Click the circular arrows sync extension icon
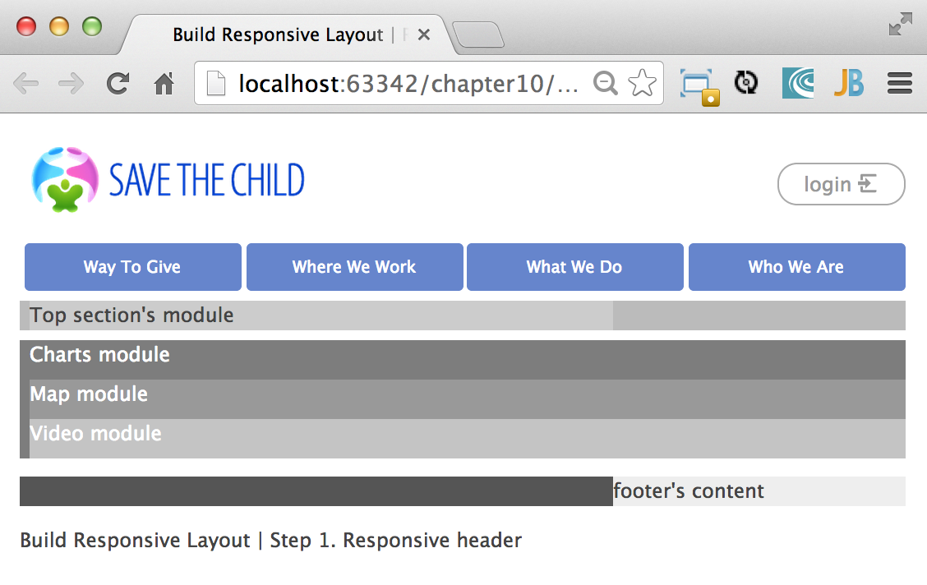This screenshot has height=585, width=927. coord(745,83)
